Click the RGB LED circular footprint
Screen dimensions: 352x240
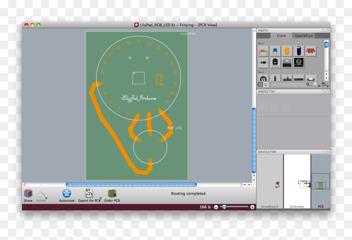pos(150,147)
